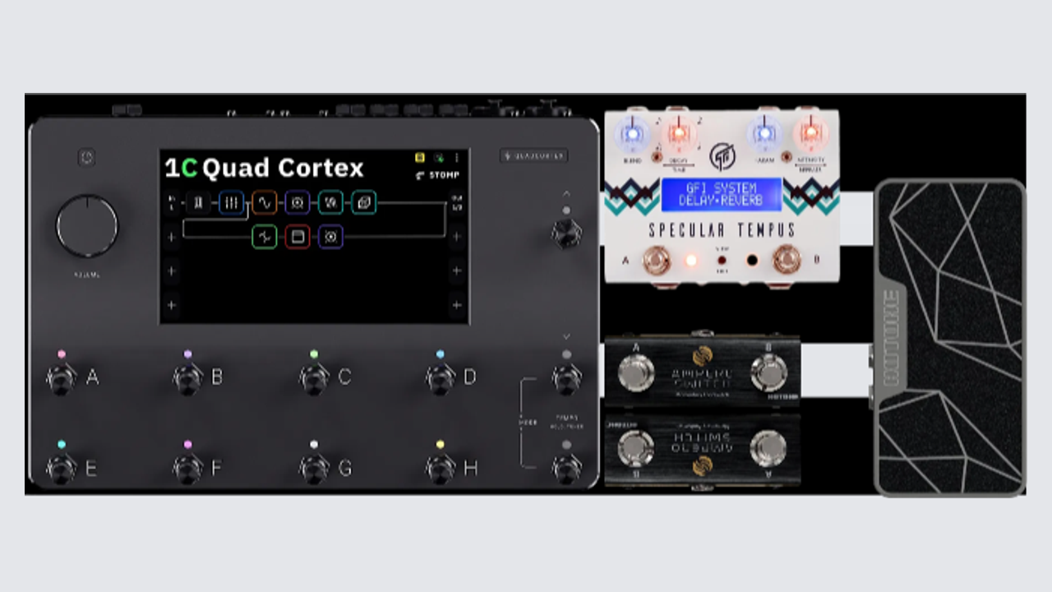This screenshot has height=592, width=1052.
Task: Switch the STOMP mode label on screen
Action: pyautogui.click(x=438, y=175)
